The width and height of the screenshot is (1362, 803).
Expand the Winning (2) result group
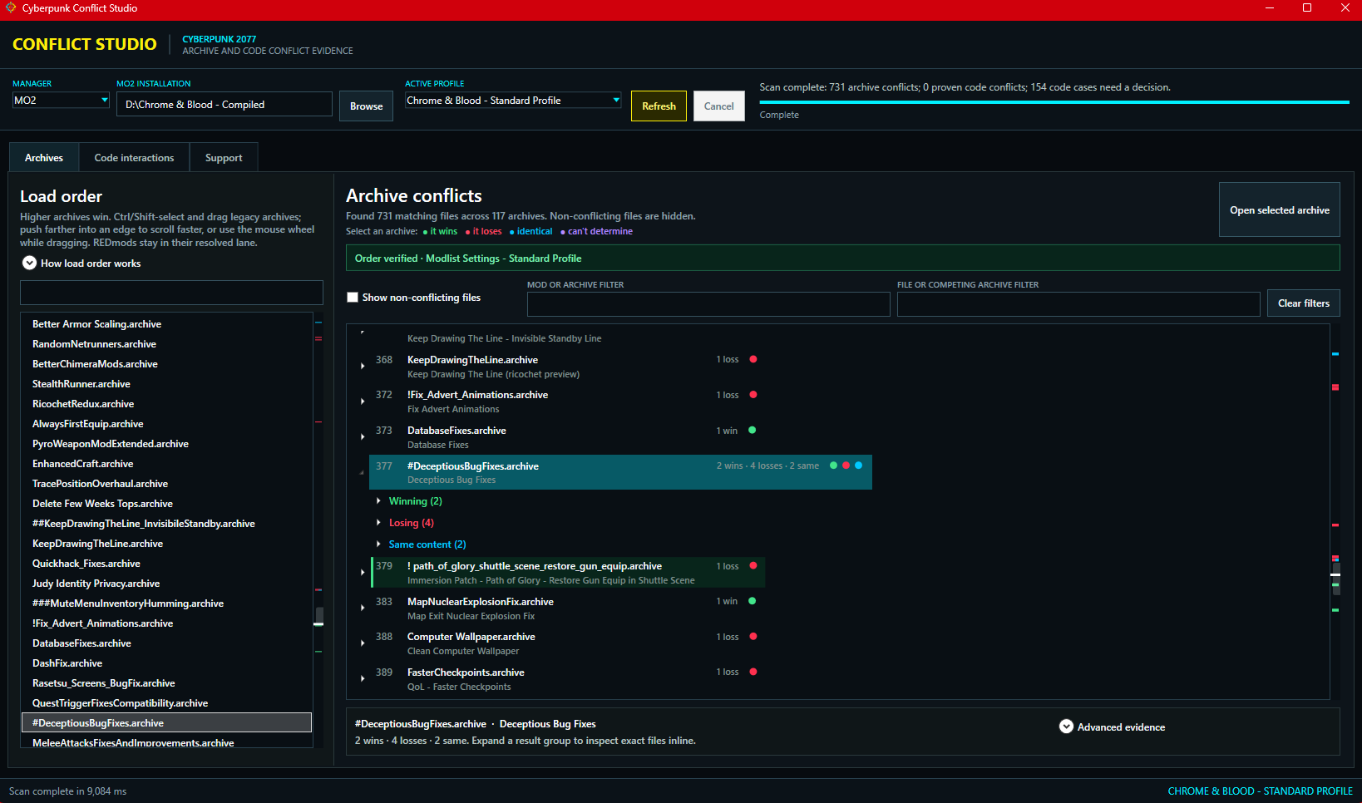pyautogui.click(x=378, y=501)
